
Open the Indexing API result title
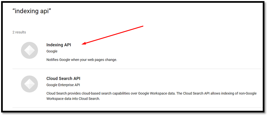point(59,45)
